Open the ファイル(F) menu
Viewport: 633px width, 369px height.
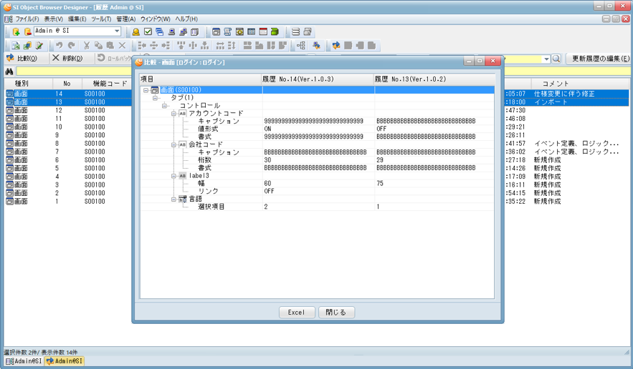pos(27,19)
